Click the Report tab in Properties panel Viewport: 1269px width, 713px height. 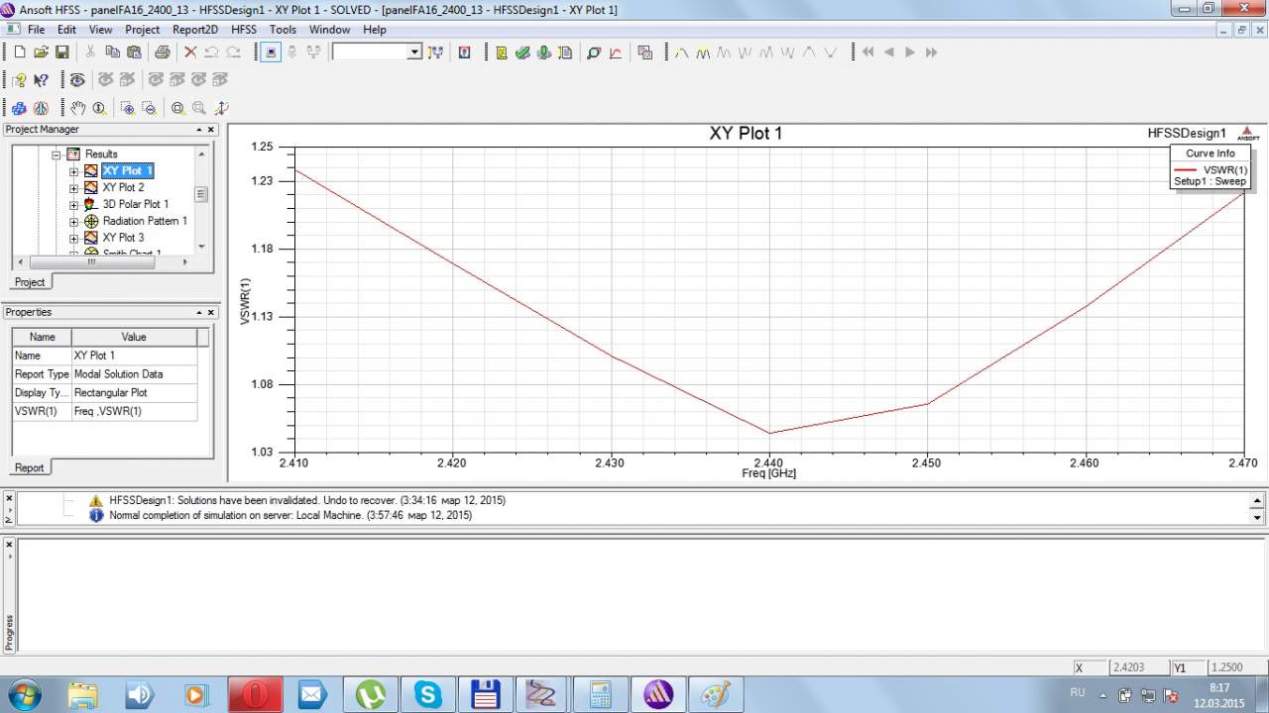(x=29, y=467)
